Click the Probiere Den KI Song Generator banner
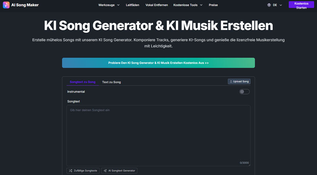Image resolution: width=317 pixels, height=175 pixels. 158,63
